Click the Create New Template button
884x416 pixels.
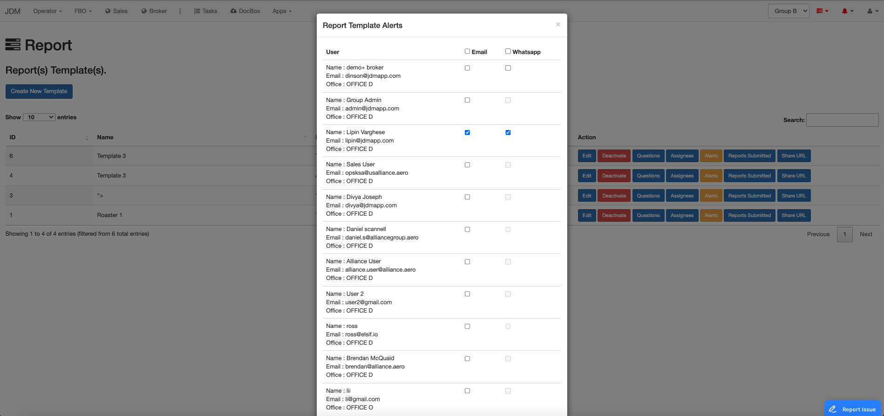tap(39, 91)
